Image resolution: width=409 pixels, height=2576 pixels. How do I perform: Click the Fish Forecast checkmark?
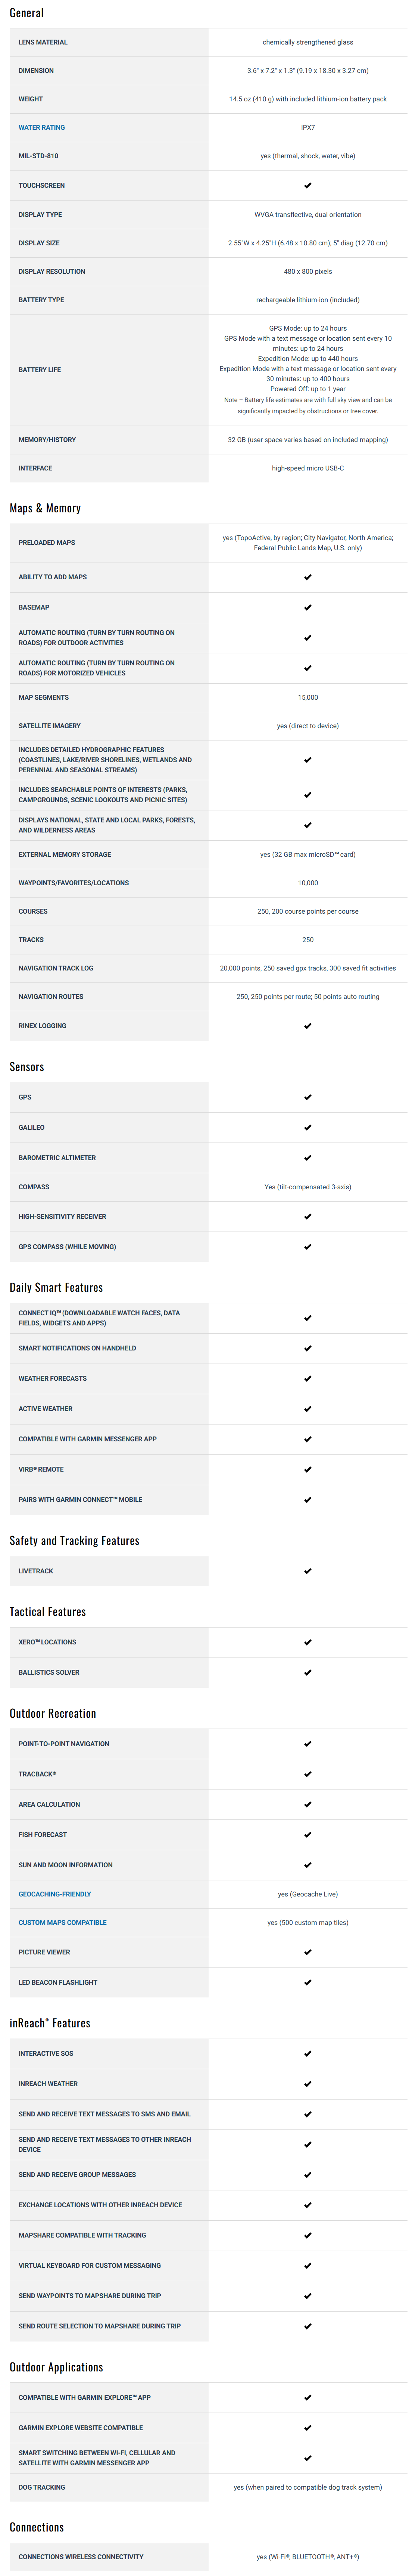[x=307, y=1834]
